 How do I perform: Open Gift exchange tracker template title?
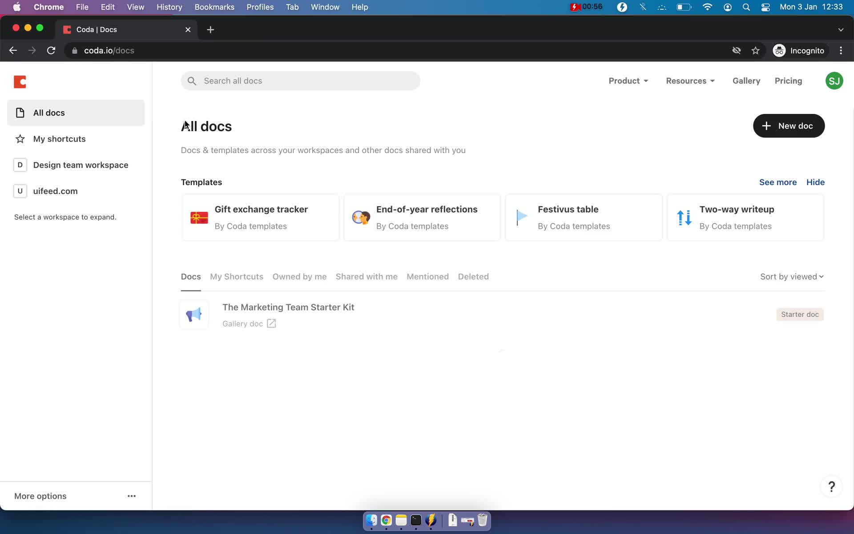pyautogui.click(x=261, y=210)
